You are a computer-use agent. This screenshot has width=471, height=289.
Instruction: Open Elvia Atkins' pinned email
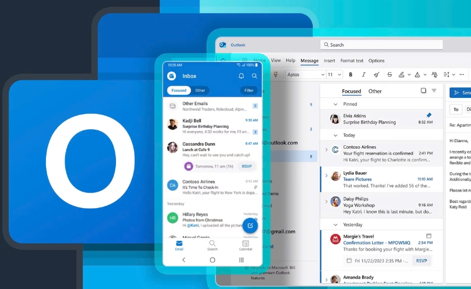coord(382,119)
